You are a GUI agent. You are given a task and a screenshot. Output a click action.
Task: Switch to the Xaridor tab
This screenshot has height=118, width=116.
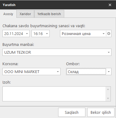(25, 14)
